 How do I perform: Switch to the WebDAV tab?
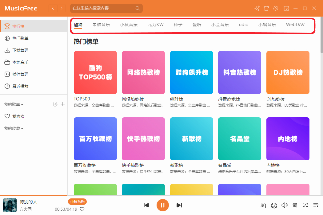click(295, 25)
